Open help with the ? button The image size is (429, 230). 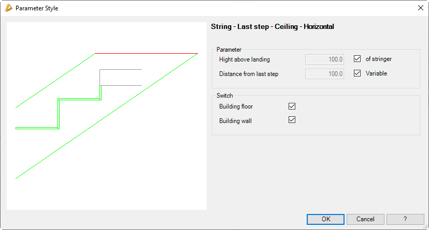click(x=405, y=219)
